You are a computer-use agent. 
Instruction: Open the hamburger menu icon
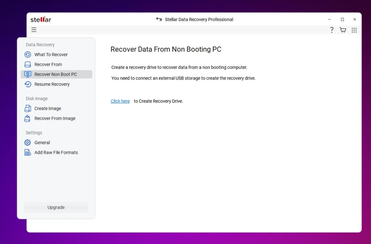click(34, 30)
